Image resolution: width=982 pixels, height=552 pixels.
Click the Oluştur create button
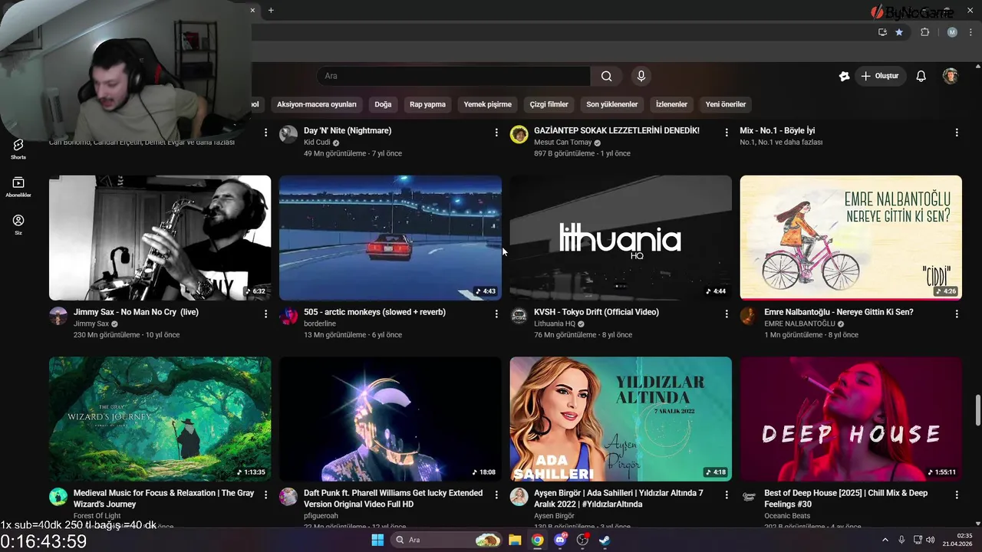(881, 76)
